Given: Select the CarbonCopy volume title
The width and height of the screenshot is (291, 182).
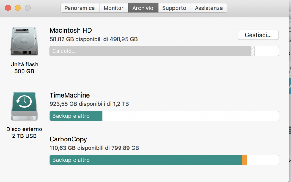Looking at the screenshot, I should click(x=68, y=139).
